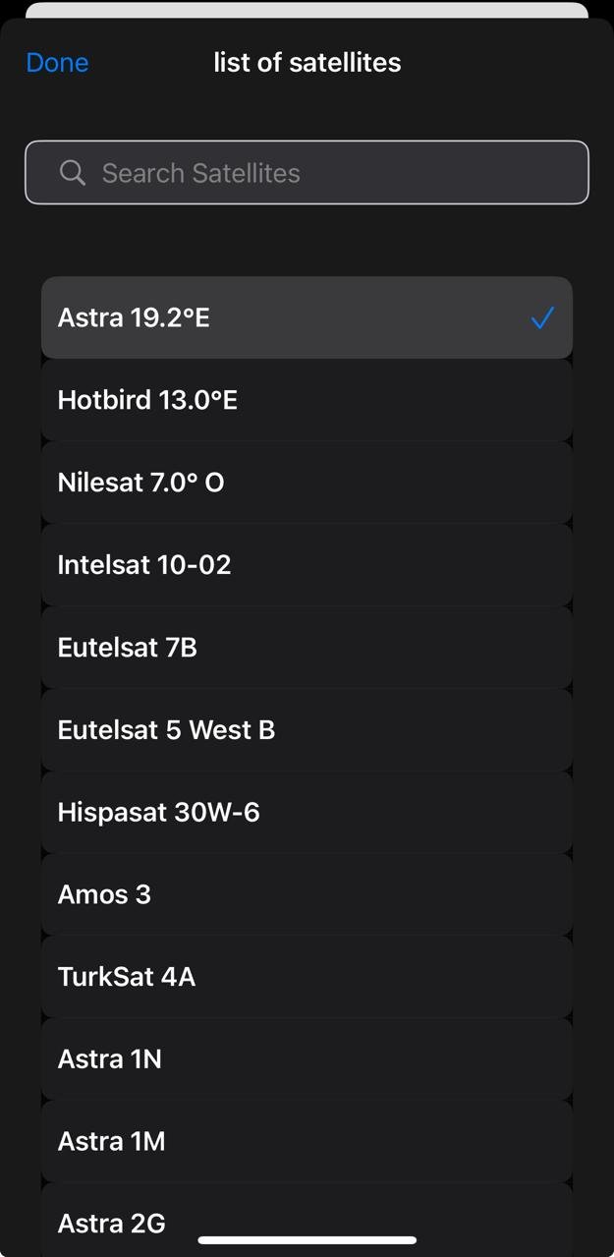The width and height of the screenshot is (614, 1257).
Task: Tap the blue checkmark beside Astra 19.2°E
Action: pyautogui.click(x=541, y=317)
